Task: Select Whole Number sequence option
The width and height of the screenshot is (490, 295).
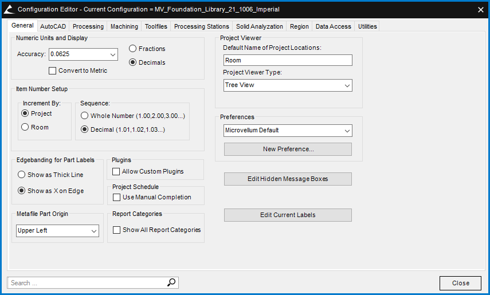Action: coord(85,116)
